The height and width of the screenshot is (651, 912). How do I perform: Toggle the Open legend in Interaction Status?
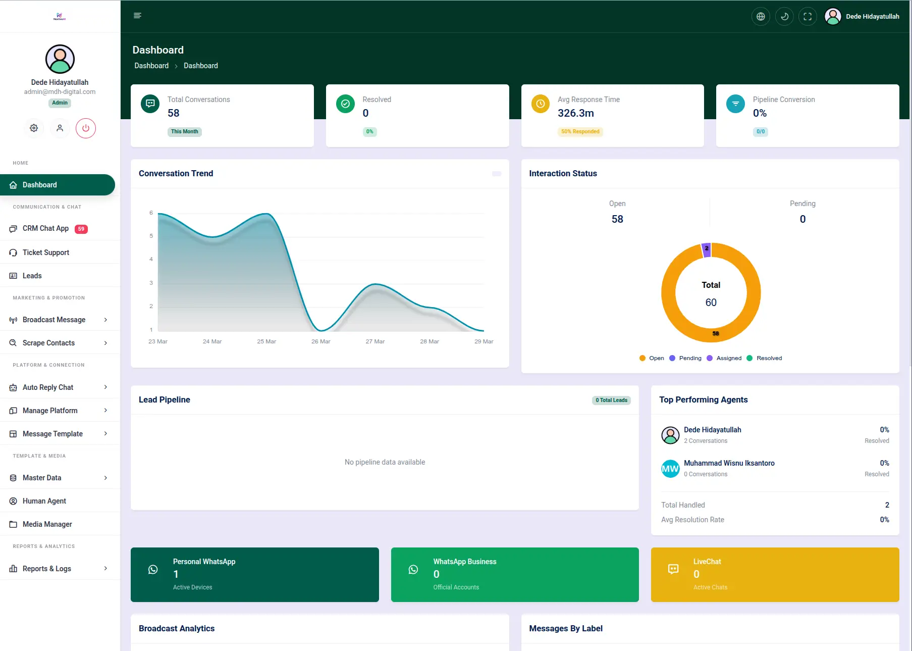click(652, 358)
